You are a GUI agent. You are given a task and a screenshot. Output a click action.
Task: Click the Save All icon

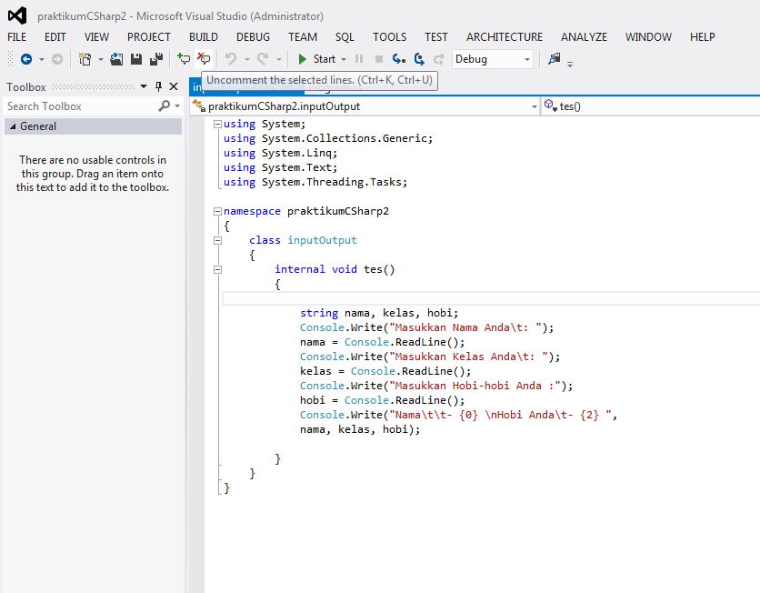coord(156,59)
